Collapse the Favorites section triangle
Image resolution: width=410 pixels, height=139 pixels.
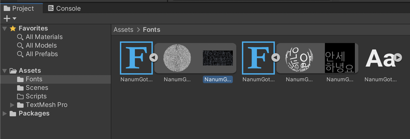click(x=5, y=28)
